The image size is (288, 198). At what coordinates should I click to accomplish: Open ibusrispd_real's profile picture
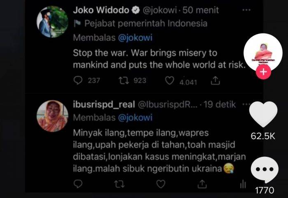[52, 116]
